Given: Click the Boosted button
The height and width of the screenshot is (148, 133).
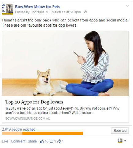Looking at the screenshot, I should click(x=120, y=131).
